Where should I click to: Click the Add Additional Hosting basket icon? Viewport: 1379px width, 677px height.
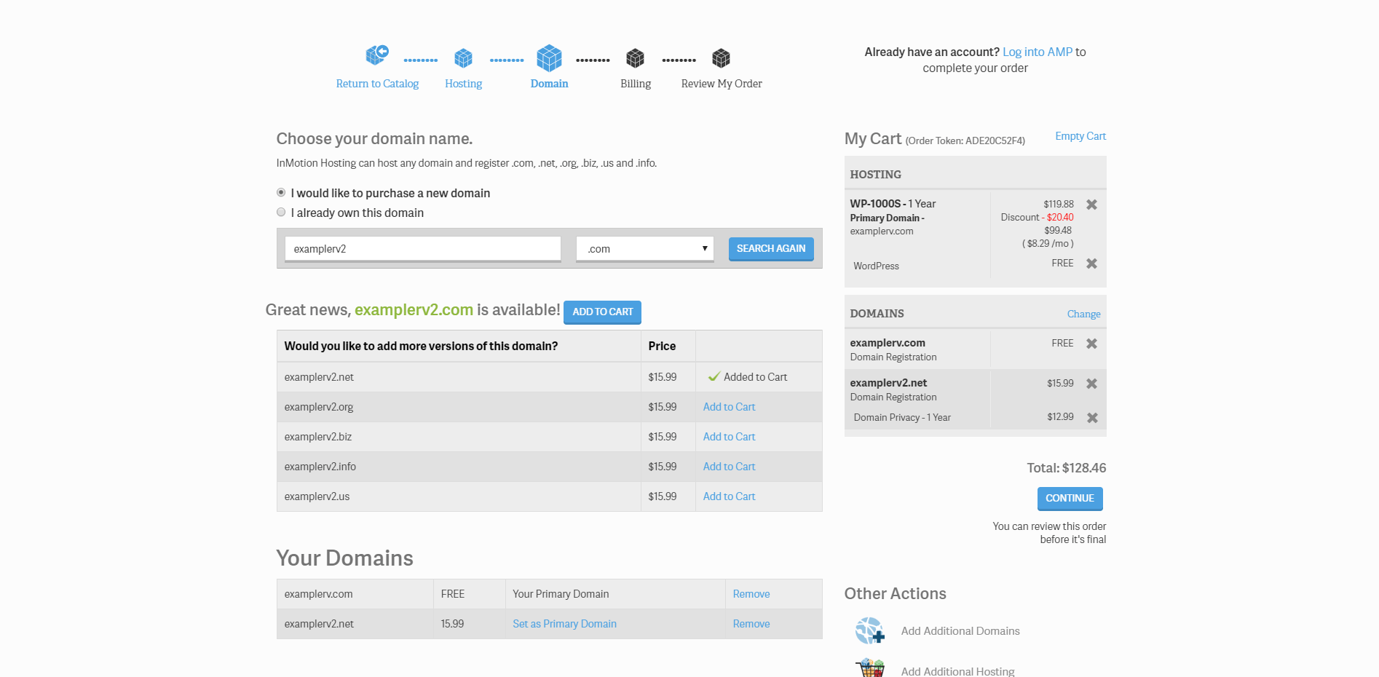coord(871,668)
